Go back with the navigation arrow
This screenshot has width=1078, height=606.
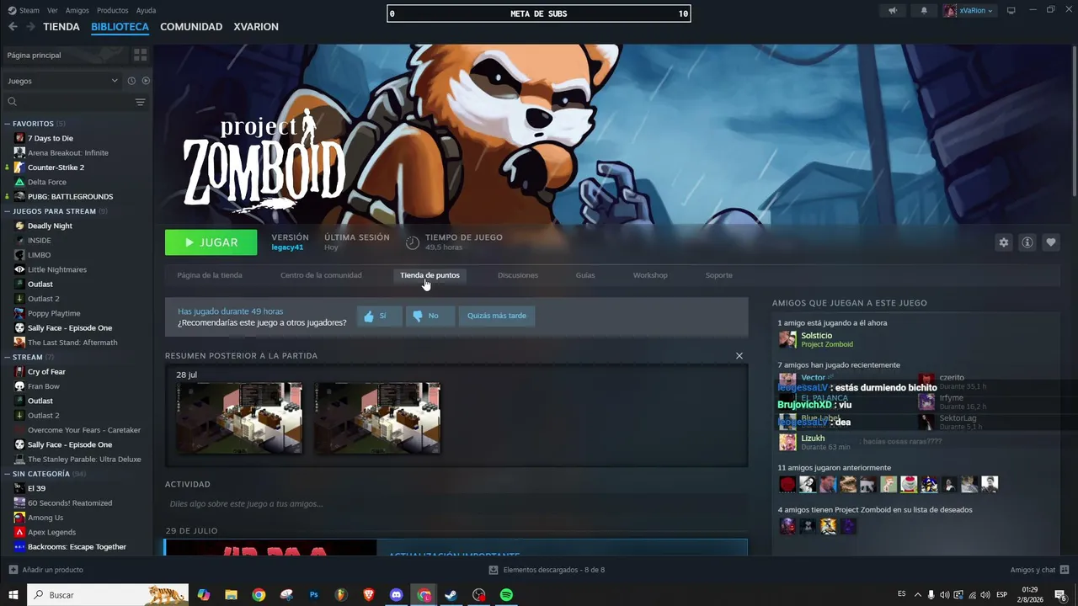[x=13, y=27]
